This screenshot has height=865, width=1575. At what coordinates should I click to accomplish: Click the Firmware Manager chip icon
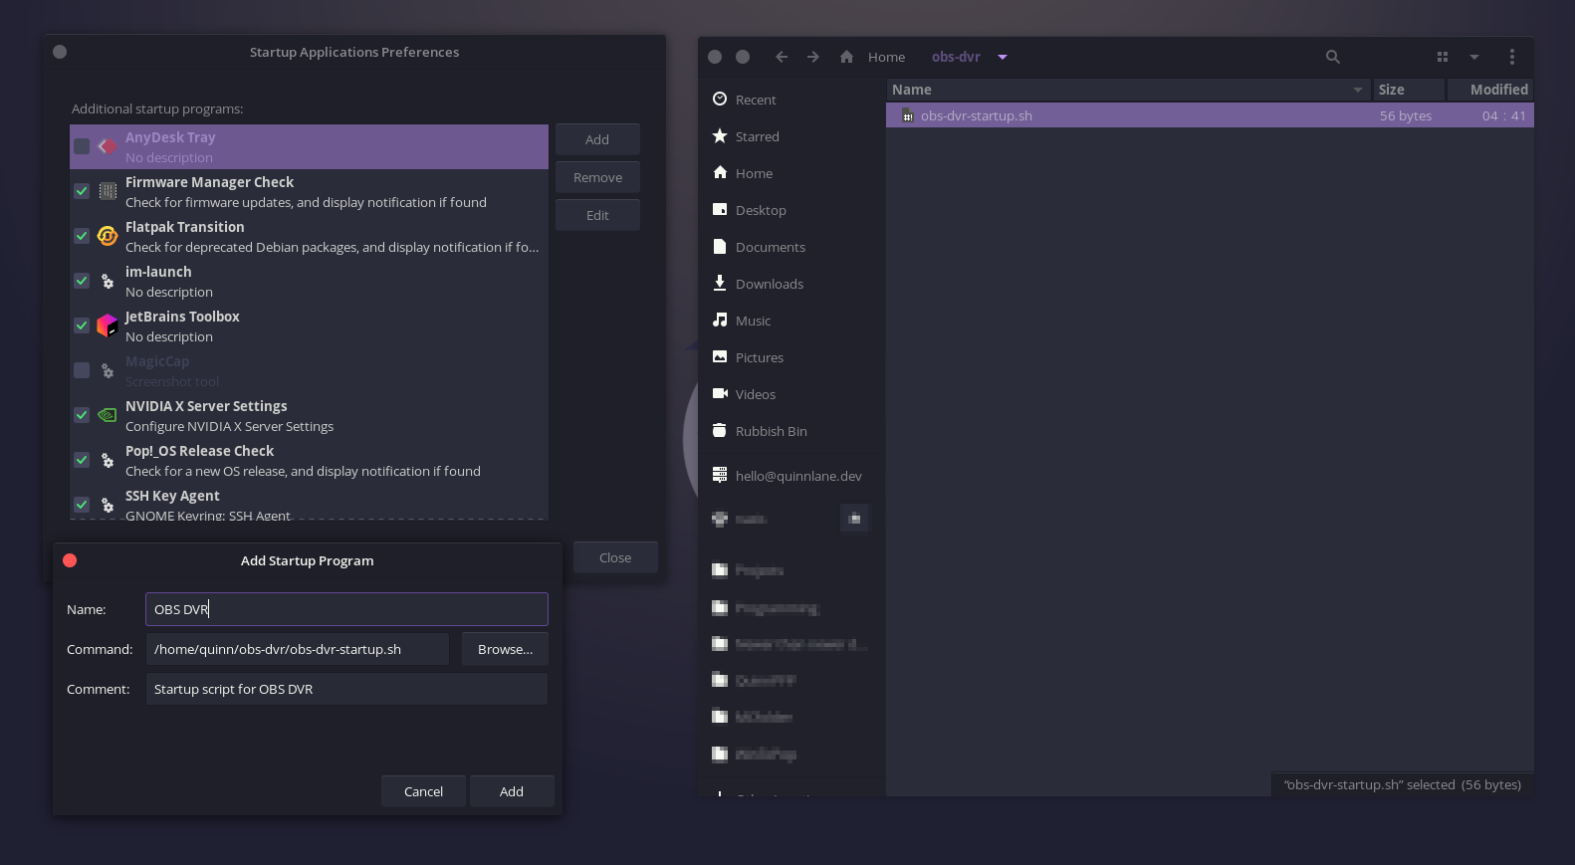(x=108, y=191)
